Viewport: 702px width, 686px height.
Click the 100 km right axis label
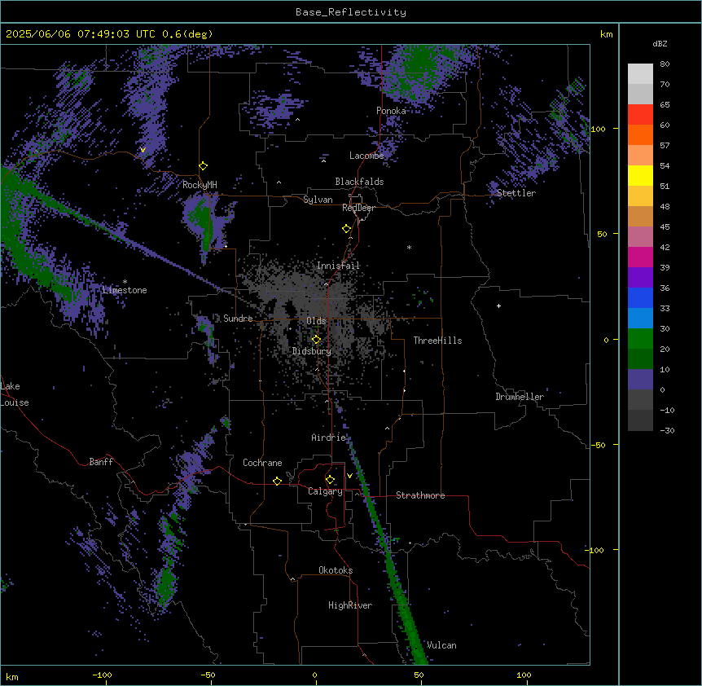point(598,129)
